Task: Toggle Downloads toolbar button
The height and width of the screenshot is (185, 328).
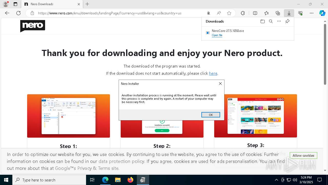Action: tap(289, 13)
